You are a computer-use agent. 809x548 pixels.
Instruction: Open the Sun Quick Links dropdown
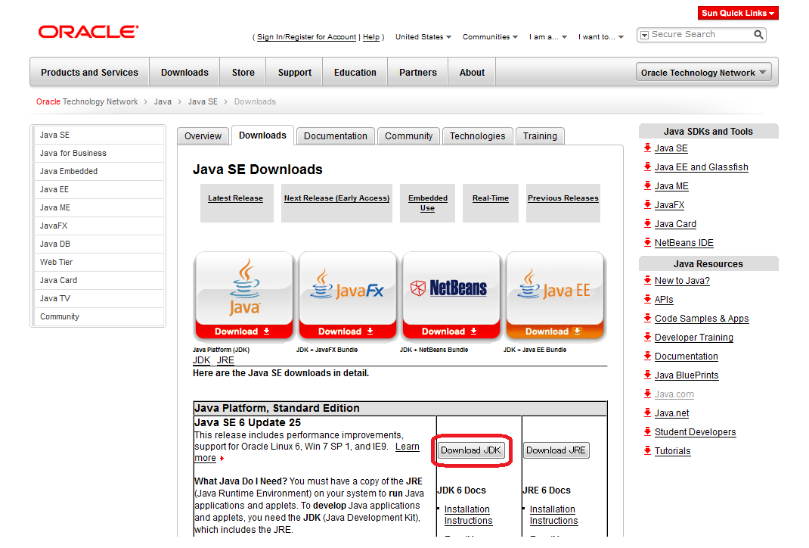[x=738, y=13]
